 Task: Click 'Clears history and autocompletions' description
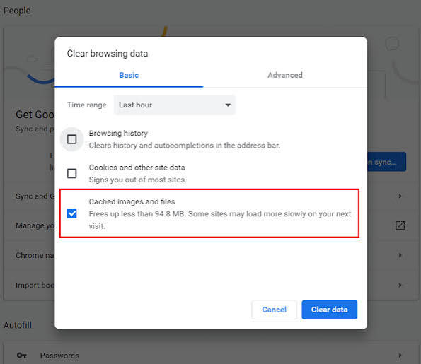pos(185,146)
